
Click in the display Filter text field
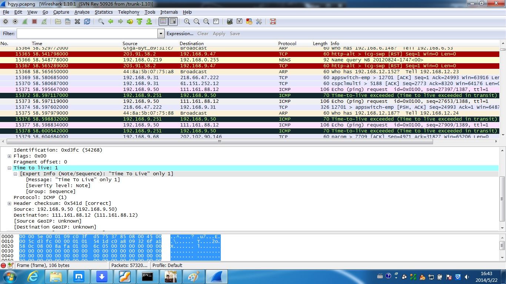click(x=87, y=34)
